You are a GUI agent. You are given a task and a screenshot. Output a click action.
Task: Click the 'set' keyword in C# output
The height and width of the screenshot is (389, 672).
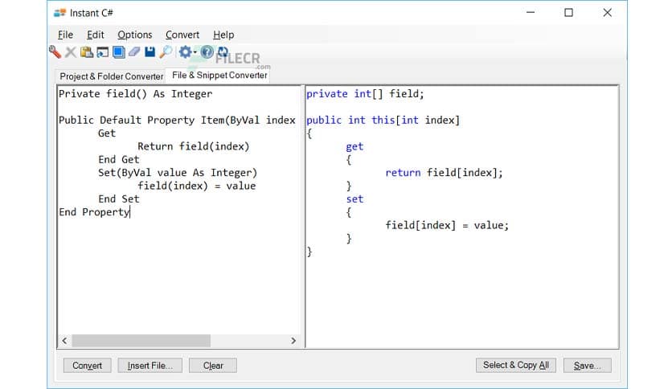coord(354,199)
